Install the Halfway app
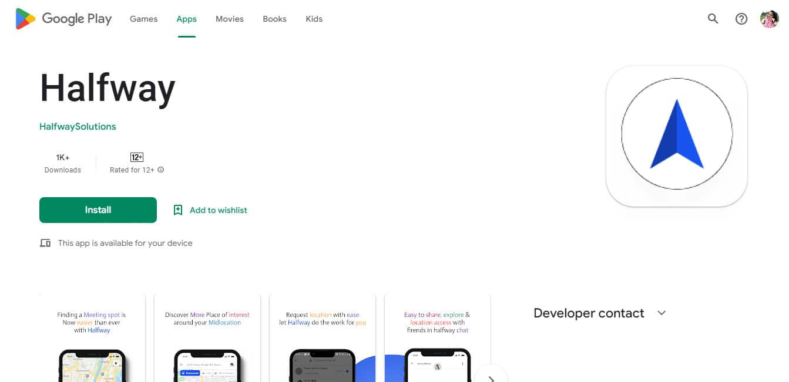 click(98, 210)
